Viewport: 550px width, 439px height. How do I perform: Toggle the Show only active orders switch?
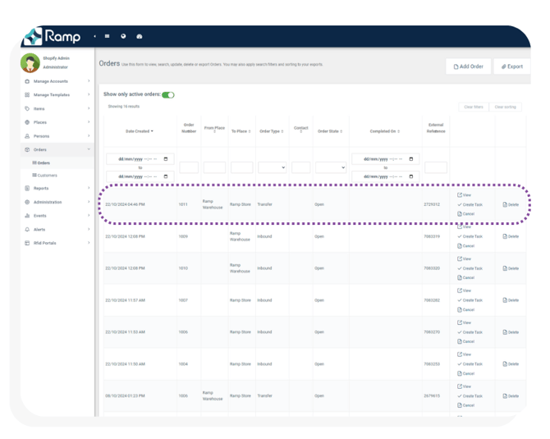pyautogui.click(x=168, y=95)
